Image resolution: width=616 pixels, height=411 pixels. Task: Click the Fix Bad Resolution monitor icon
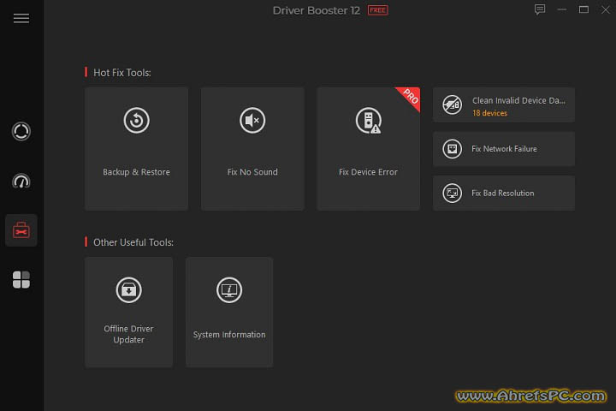point(453,194)
